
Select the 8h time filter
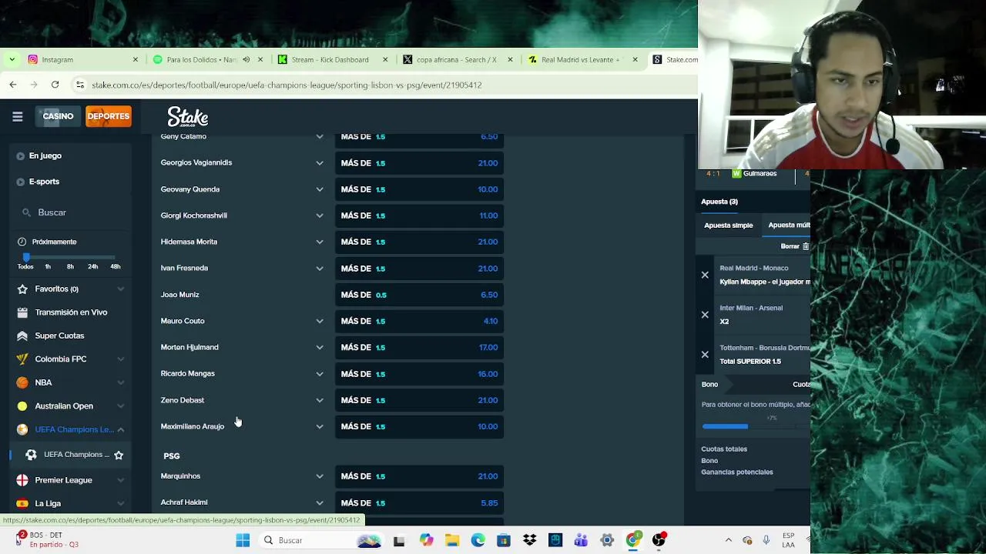[x=70, y=266]
